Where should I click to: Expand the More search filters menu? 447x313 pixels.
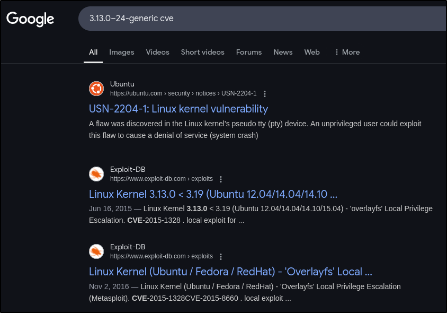pyautogui.click(x=347, y=52)
